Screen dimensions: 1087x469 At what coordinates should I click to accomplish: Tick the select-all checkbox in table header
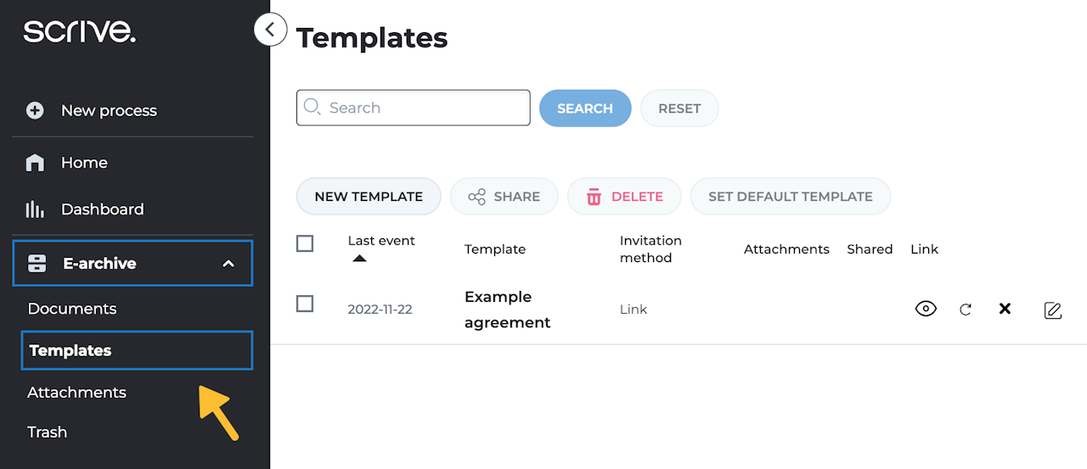tap(305, 243)
